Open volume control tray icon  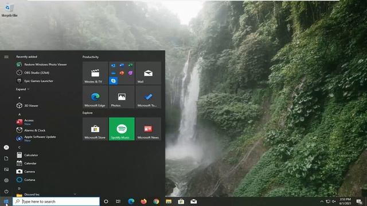point(334,201)
